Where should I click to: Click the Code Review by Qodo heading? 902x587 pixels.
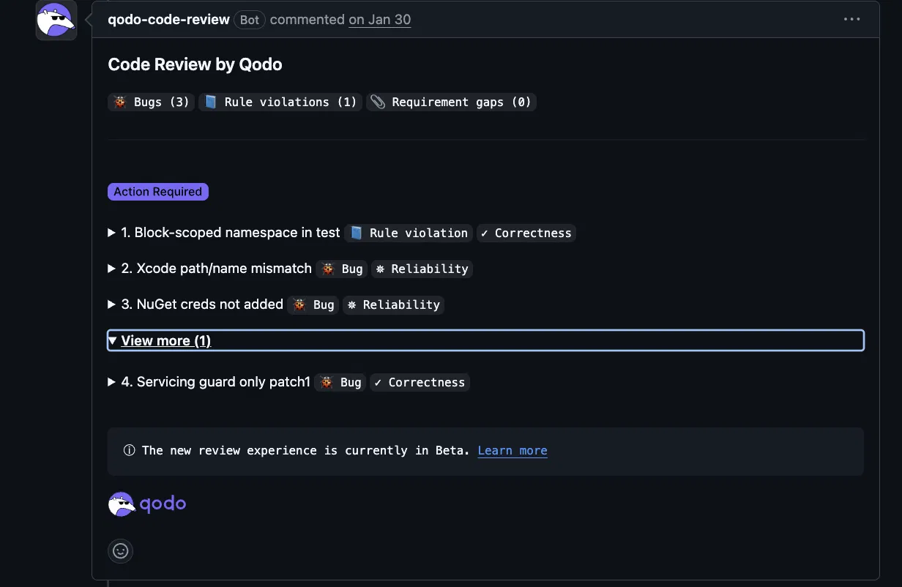tap(195, 64)
